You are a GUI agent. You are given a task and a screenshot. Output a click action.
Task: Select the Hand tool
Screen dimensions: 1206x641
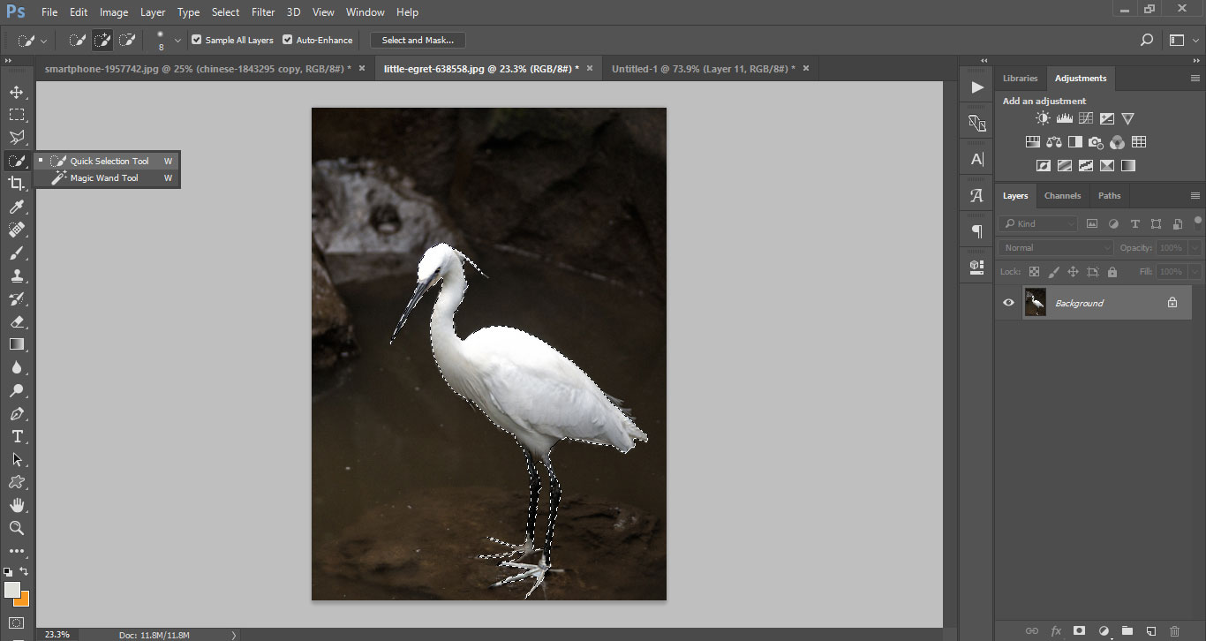pyautogui.click(x=16, y=505)
